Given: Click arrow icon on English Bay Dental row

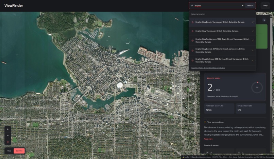Looking at the screenshot, I should tap(253, 51).
